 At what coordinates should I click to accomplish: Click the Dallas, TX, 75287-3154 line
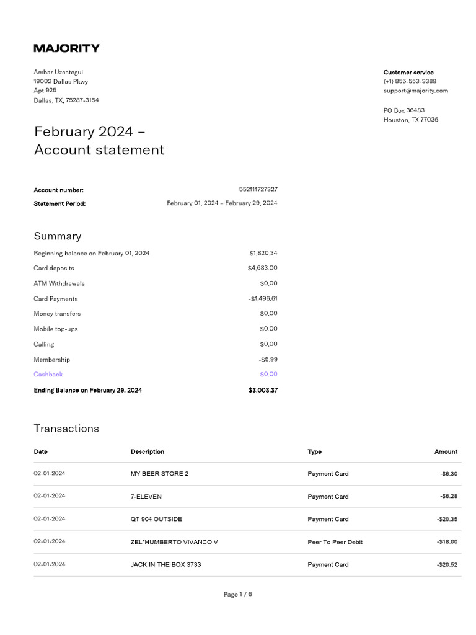[66, 100]
